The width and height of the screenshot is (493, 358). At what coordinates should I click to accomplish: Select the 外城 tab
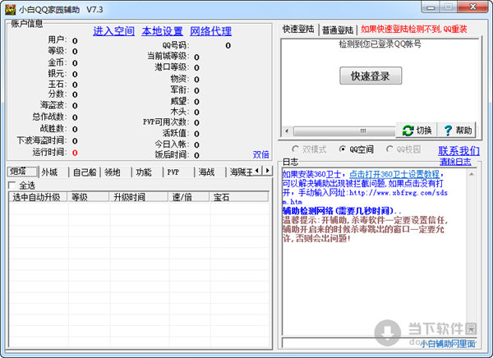pyautogui.click(x=53, y=172)
